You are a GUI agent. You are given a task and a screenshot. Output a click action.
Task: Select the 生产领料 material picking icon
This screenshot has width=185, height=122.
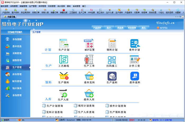coord(63,76)
